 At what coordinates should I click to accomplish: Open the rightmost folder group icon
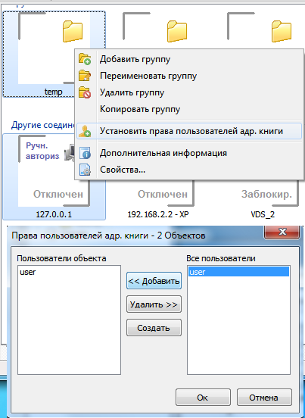click(x=282, y=31)
